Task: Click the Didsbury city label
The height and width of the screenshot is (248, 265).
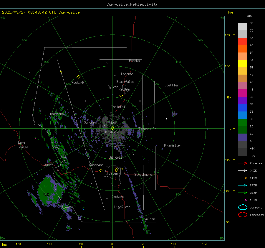Action: [x=111, y=132]
